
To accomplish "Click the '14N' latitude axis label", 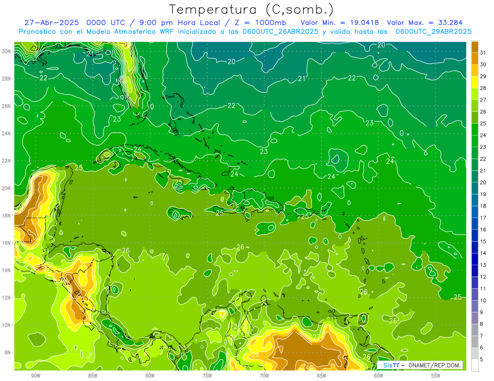I will [7, 270].
